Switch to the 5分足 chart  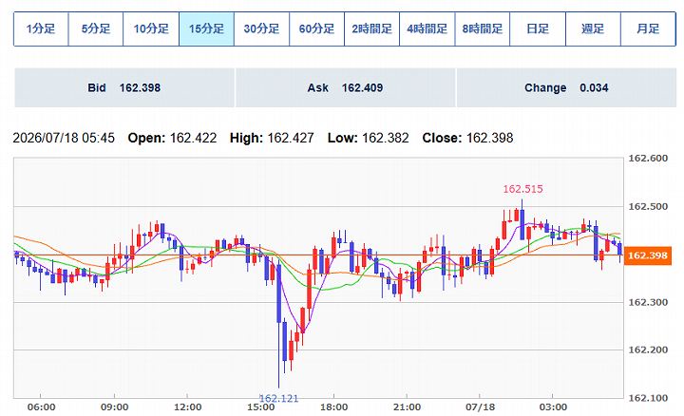point(96,28)
